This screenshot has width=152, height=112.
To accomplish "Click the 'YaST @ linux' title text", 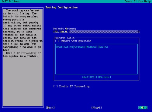I will click(x=11, y=2).
